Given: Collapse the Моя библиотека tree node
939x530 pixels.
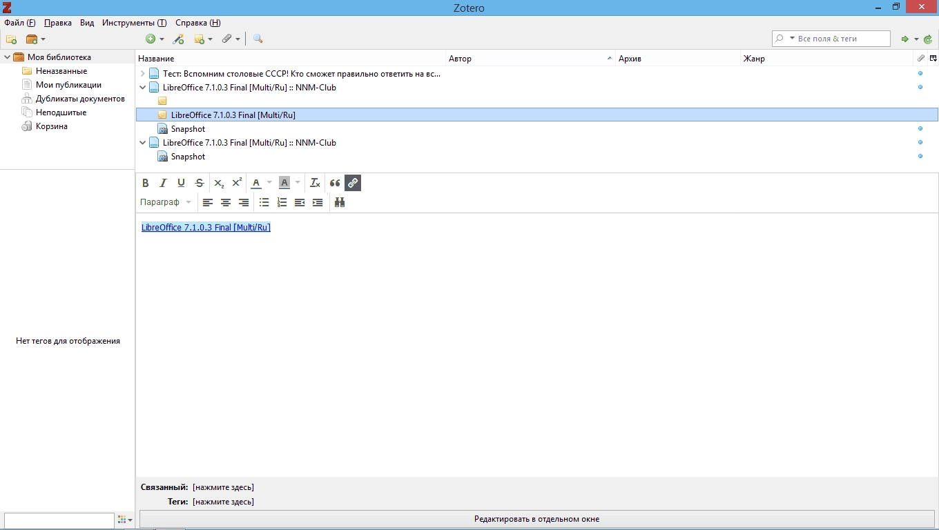Looking at the screenshot, I should [x=7, y=57].
